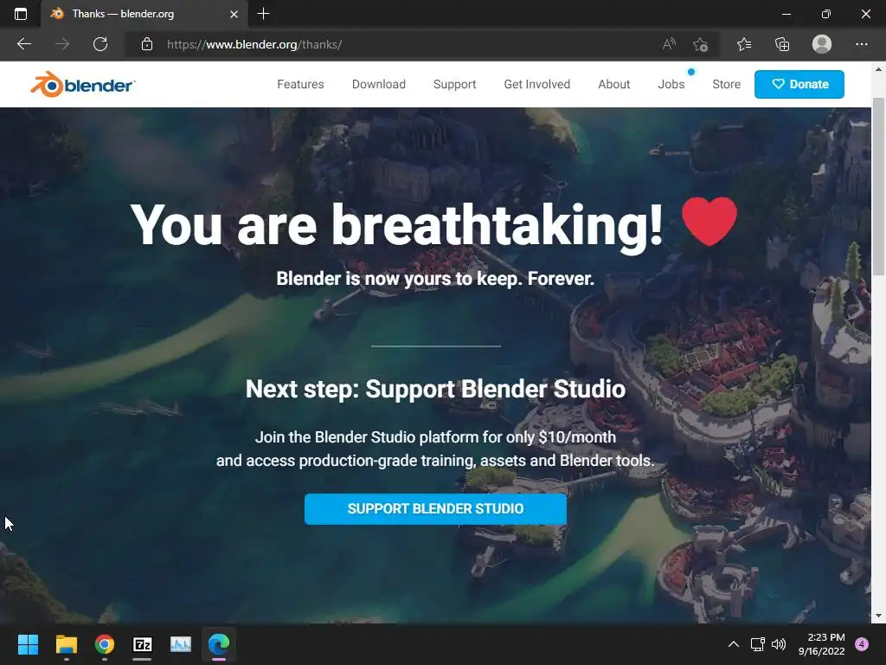Open a new tab with plus button

[x=263, y=14]
